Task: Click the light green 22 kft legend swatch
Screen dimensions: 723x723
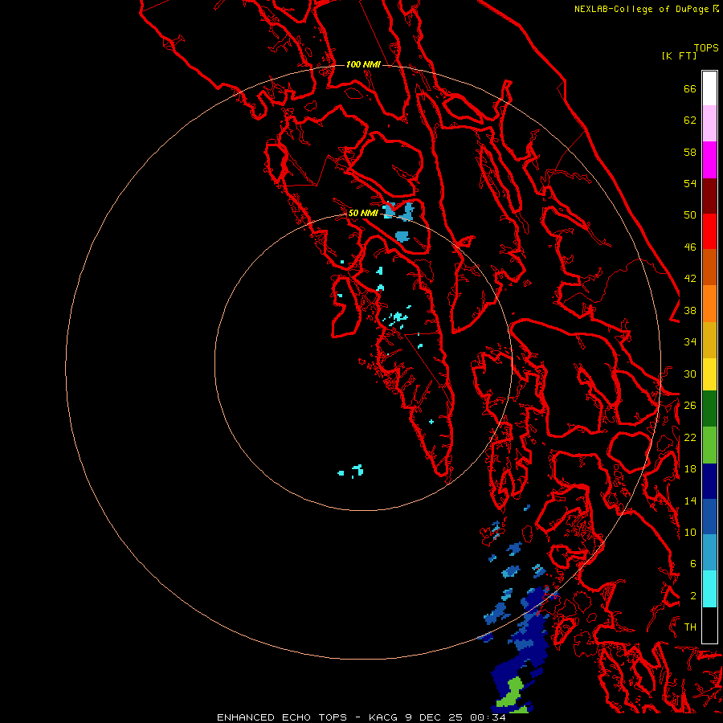Action: coord(709,445)
